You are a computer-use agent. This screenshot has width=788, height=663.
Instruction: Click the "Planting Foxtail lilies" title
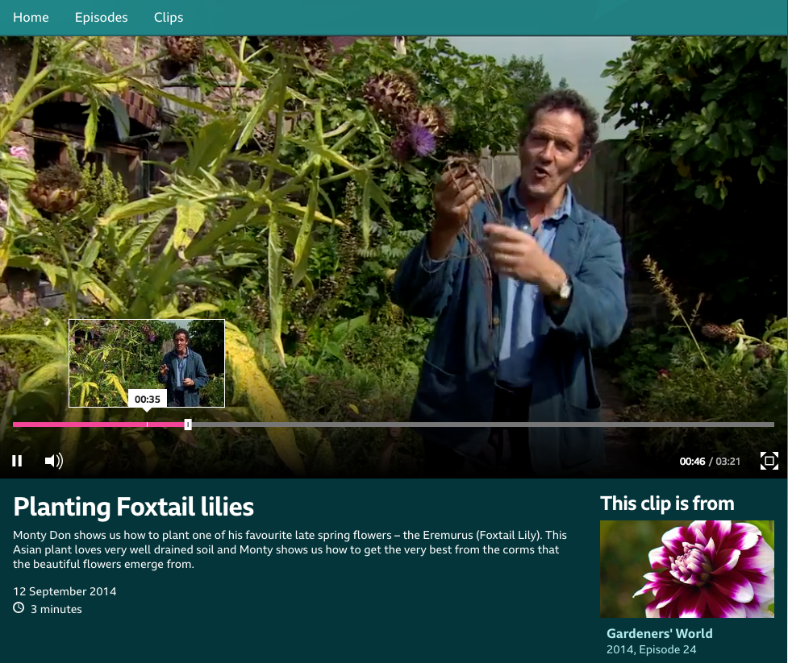click(134, 507)
